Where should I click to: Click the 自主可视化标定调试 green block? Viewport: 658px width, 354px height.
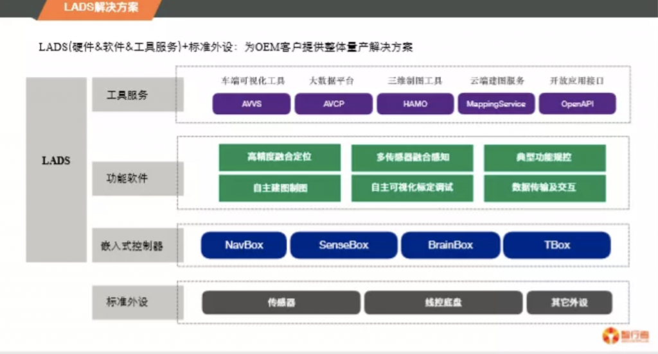click(x=412, y=188)
